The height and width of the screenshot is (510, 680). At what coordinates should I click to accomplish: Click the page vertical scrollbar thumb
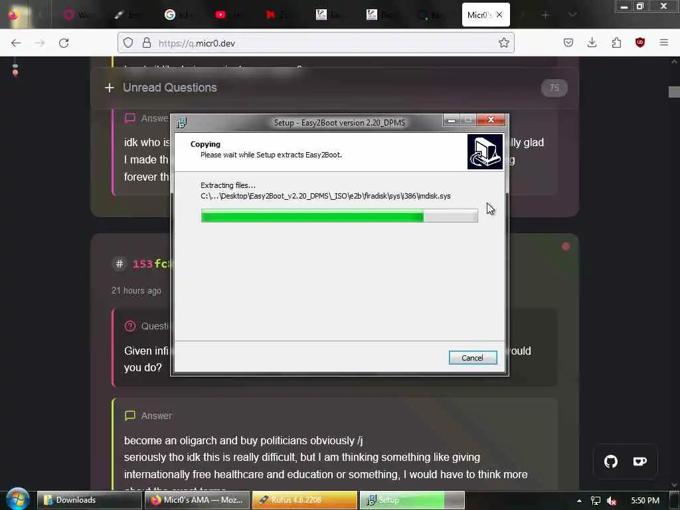click(674, 92)
